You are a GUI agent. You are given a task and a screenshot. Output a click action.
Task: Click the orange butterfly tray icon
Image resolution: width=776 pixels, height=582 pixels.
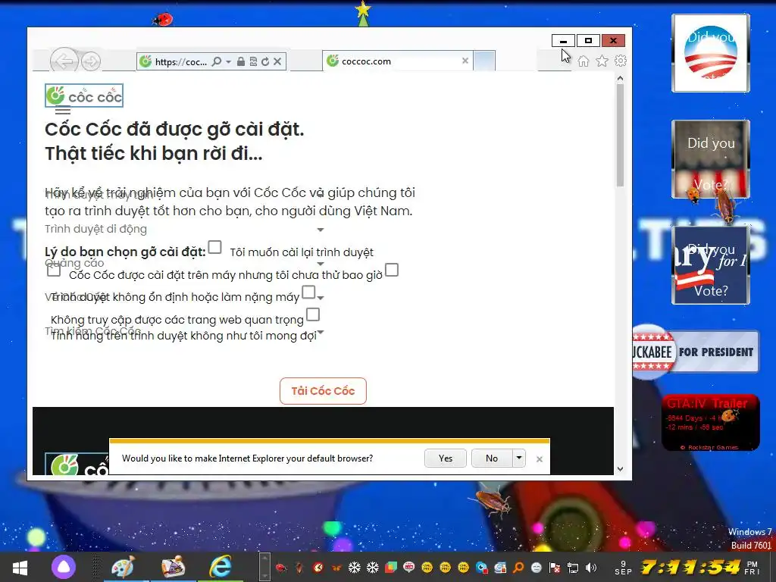pos(336,568)
